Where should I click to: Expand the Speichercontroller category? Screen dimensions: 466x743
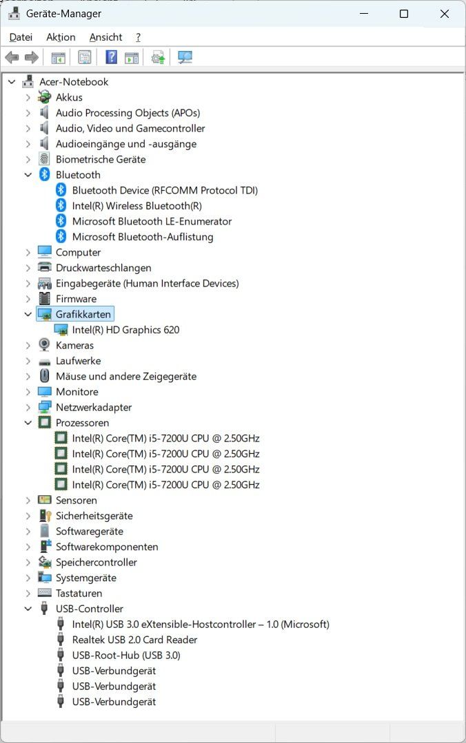tap(28, 563)
